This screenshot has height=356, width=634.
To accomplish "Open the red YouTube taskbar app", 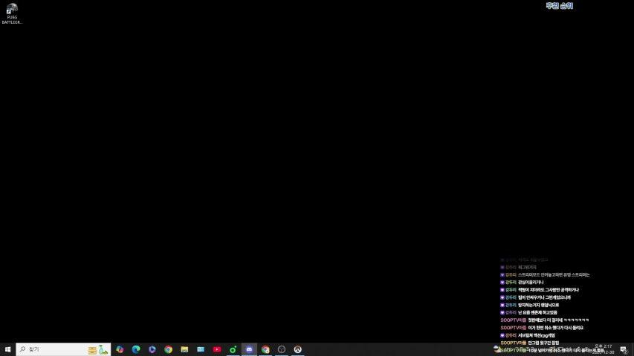I will click(x=217, y=349).
